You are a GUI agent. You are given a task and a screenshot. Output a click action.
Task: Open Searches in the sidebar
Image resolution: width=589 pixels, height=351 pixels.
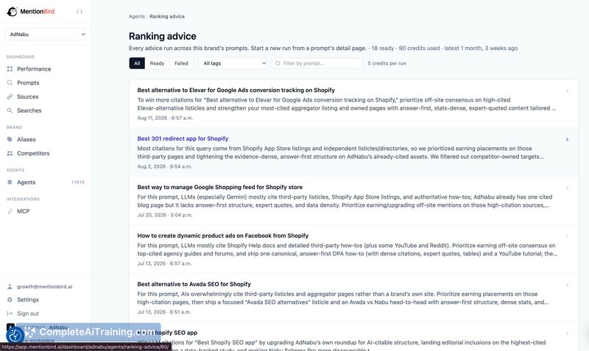coord(29,110)
